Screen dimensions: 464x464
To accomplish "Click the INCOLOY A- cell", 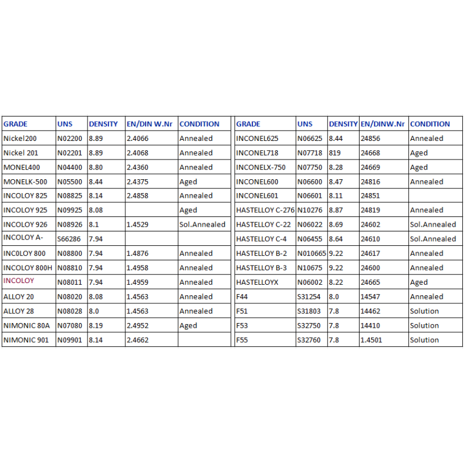I will [x=28, y=238].
